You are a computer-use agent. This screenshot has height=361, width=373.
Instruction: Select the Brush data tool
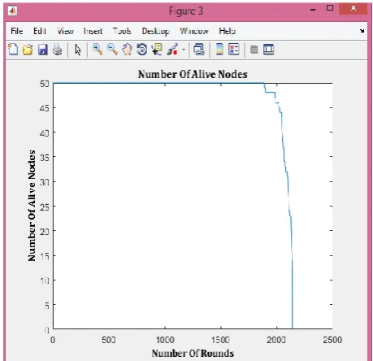click(172, 50)
